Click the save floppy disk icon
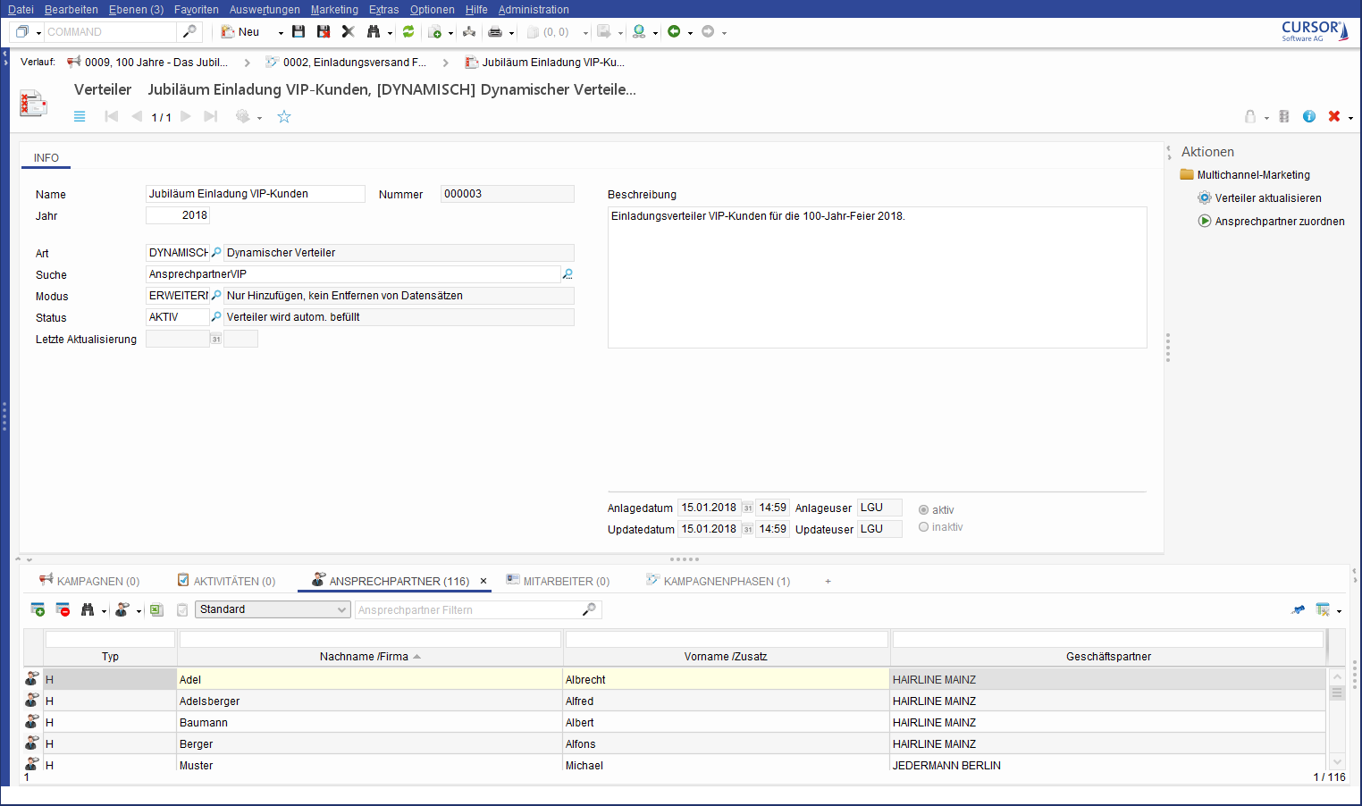The height and width of the screenshot is (806, 1362). [x=298, y=32]
